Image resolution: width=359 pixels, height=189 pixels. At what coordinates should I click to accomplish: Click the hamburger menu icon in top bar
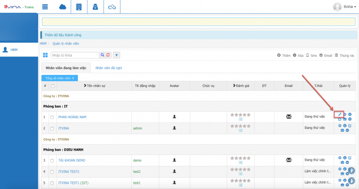[45, 7]
